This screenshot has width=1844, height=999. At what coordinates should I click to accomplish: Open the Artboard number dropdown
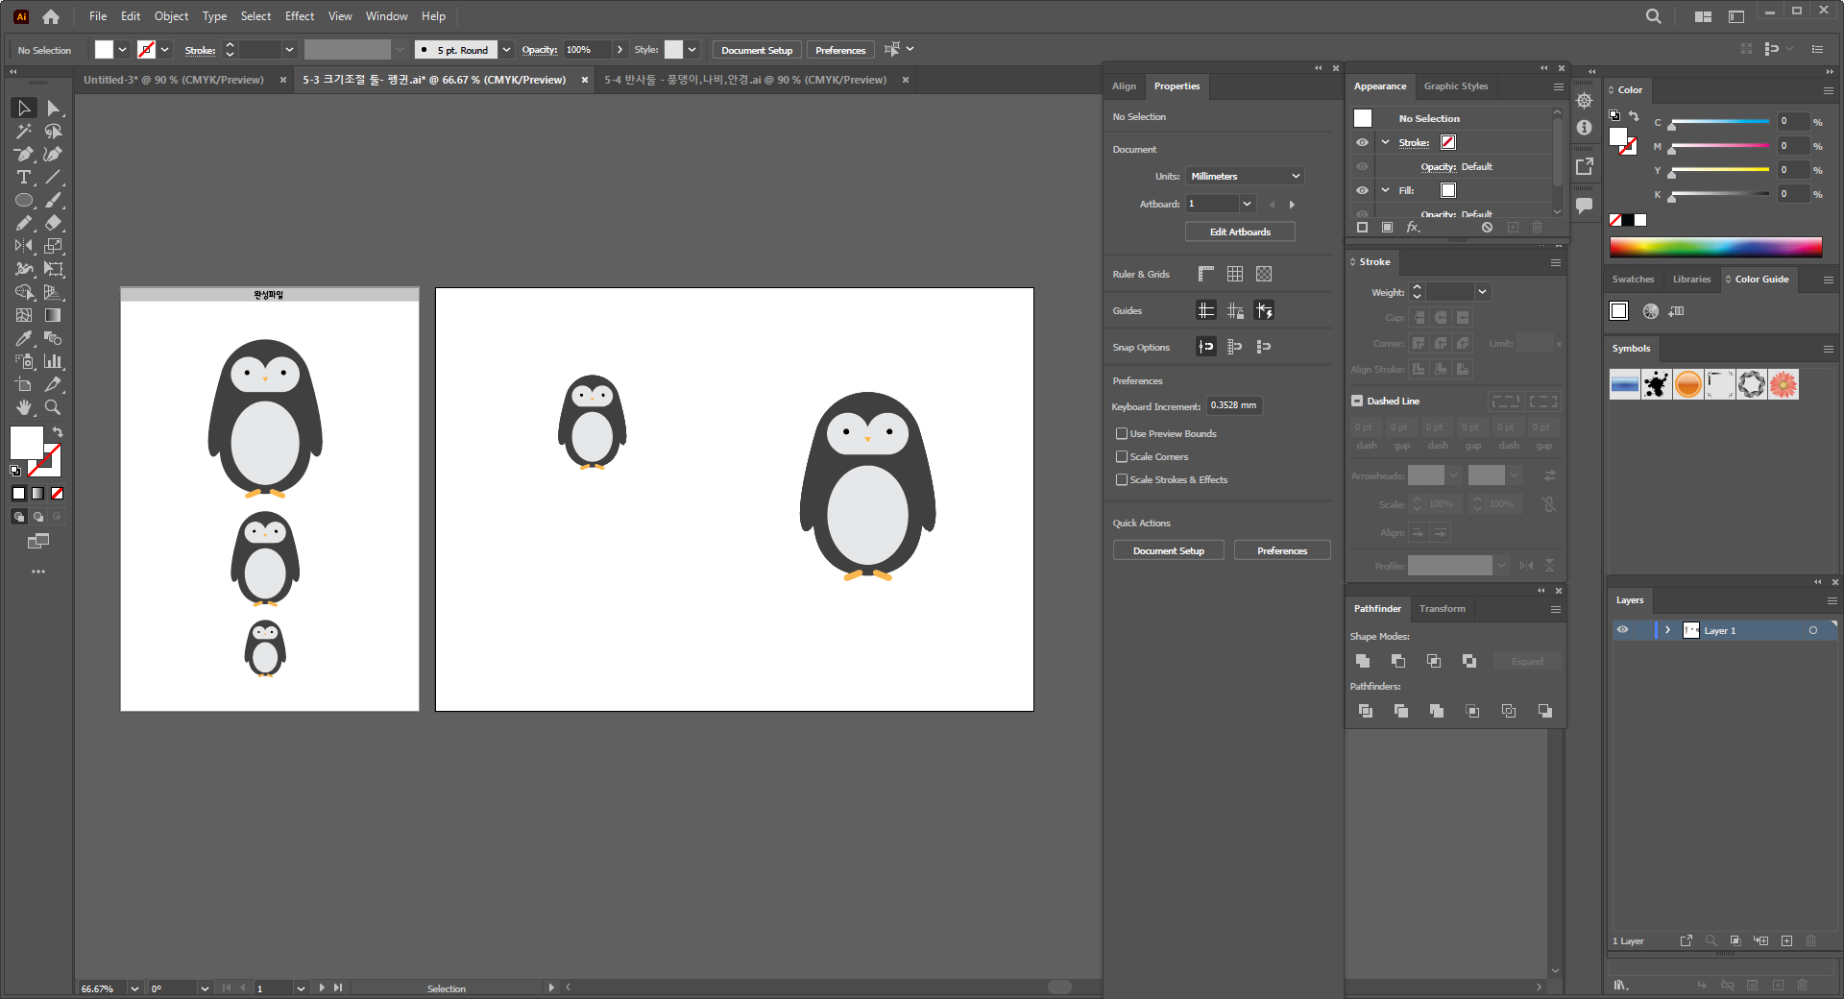click(1247, 204)
